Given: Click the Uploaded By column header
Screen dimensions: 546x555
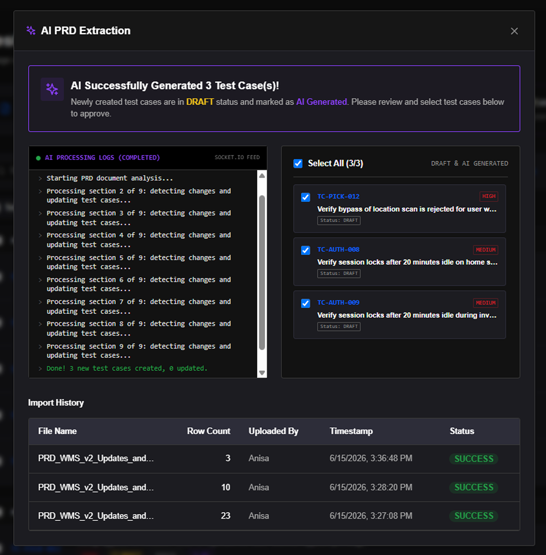Looking at the screenshot, I should tap(273, 431).
